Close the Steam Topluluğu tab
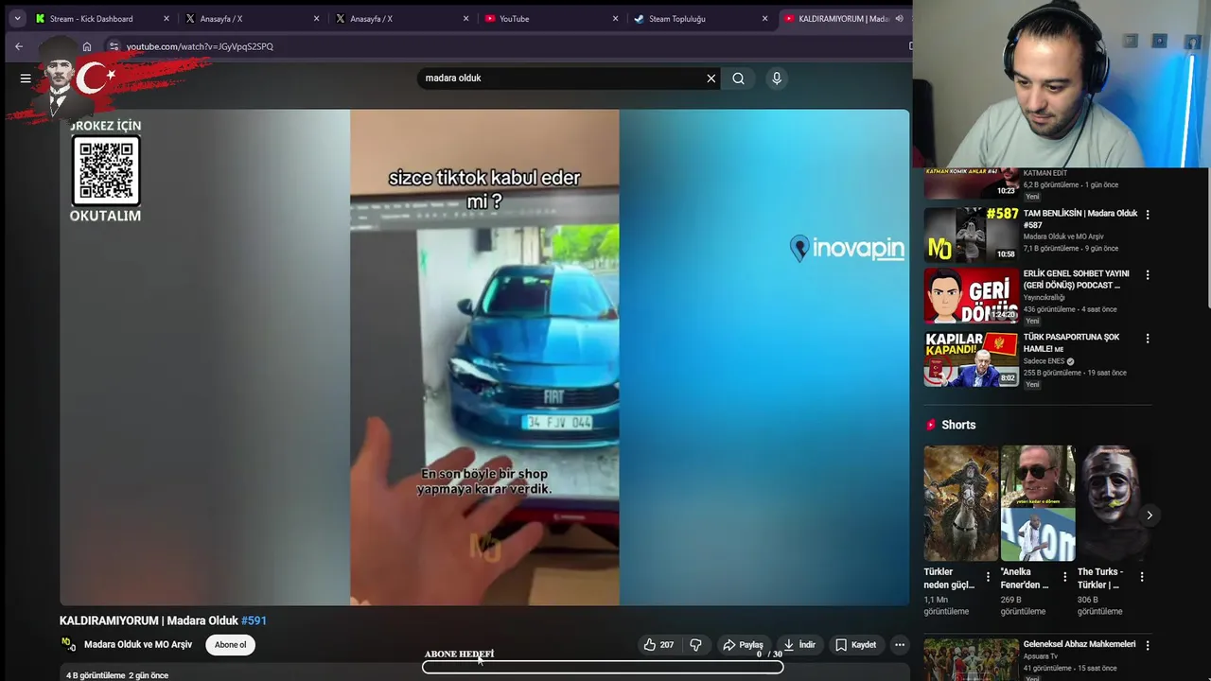 (x=764, y=19)
